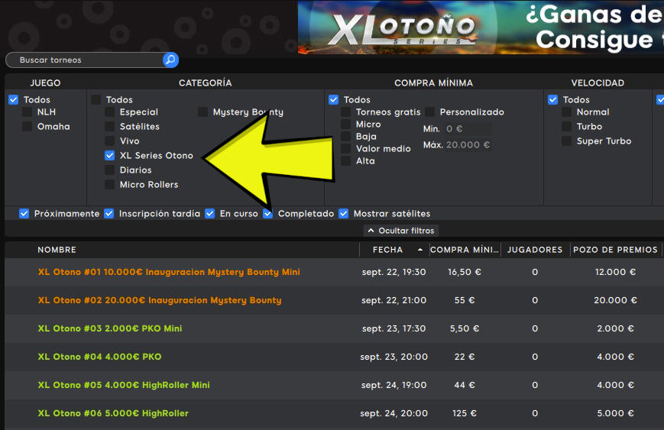This screenshot has height=430, width=664.
Task: Open XL Otono #04 4.000€ PKO
Action: [x=99, y=357]
